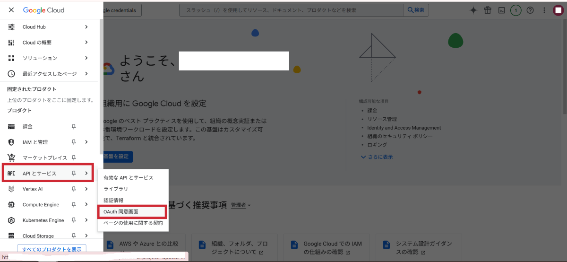Viewport: 567px width, 262px height.
Task: Open the gift box icon in header
Action: (x=488, y=10)
